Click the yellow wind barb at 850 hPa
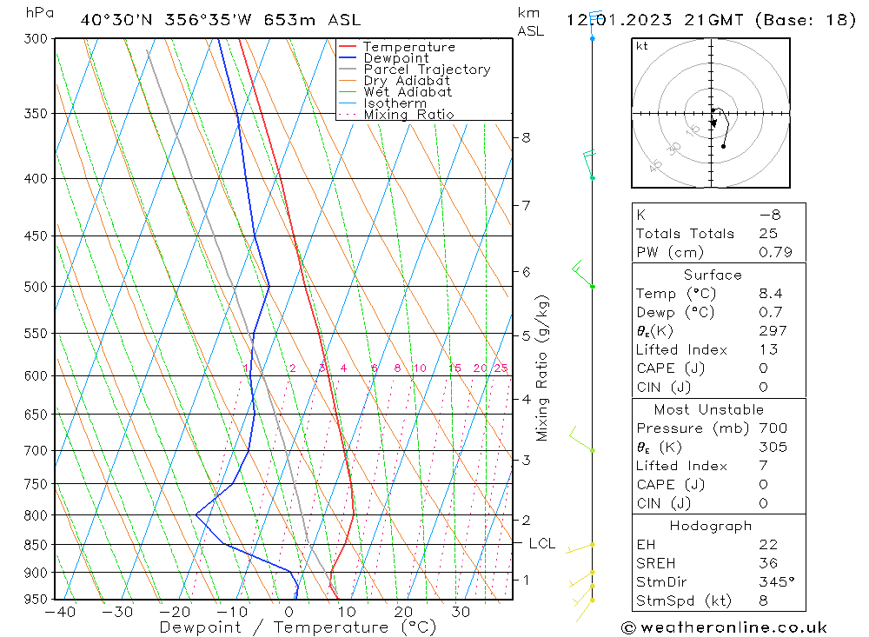This screenshot has width=869, height=637. [x=580, y=548]
